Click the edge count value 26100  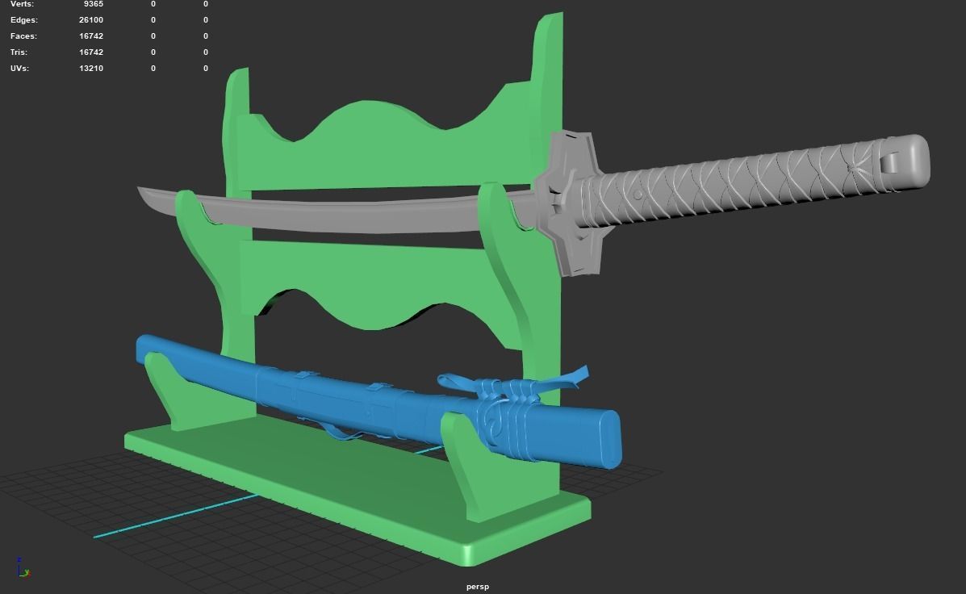click(91, 19)
